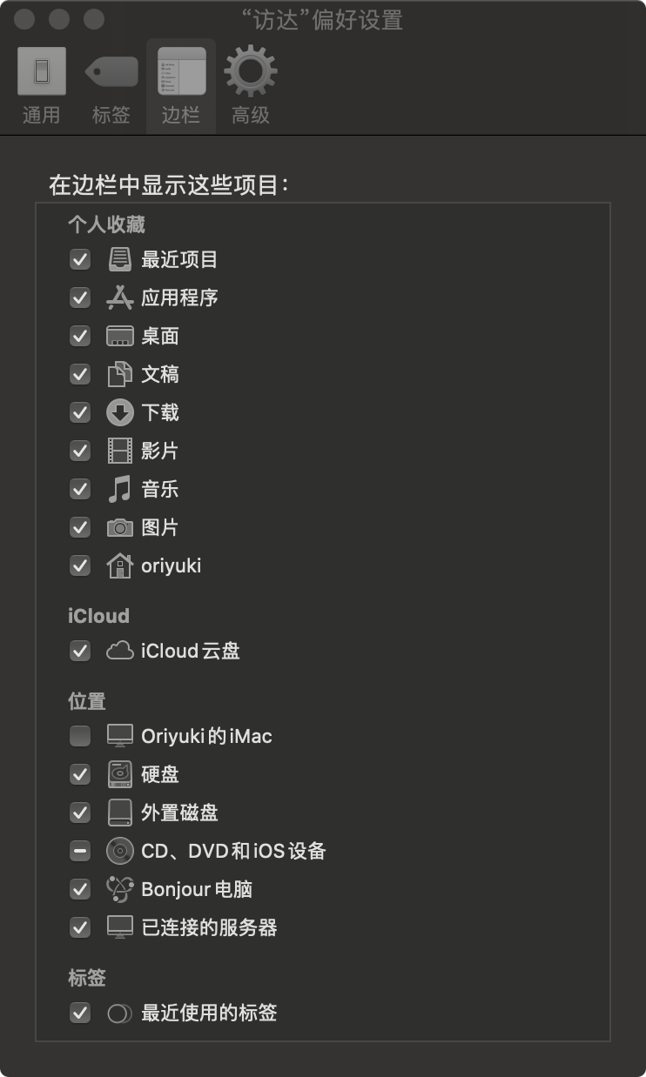Click the 硬盘 hard disk icon

click(x=119, y=774)
